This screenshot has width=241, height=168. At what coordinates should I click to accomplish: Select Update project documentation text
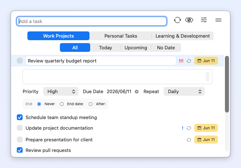59,128
